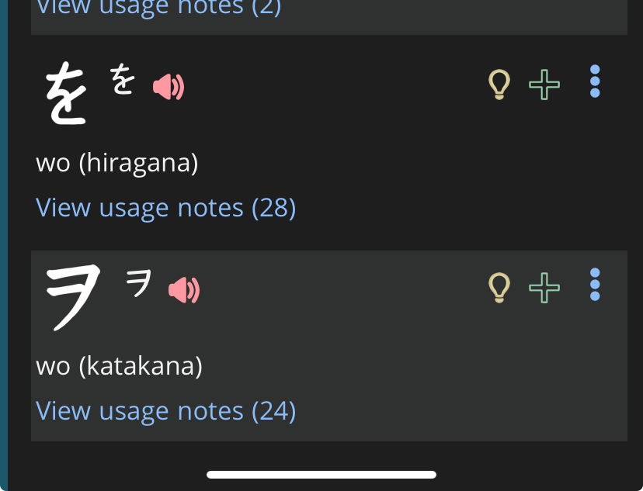This screenshot has width=643, height=491.
Task: Open View usage notes (28)
Action: click(x=165, y=208)
